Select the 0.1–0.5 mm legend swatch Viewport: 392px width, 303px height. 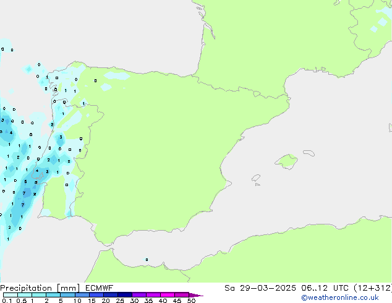coord(11,295)
